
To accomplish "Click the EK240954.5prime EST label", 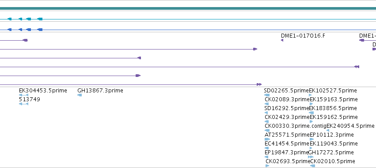I will 350,126.
